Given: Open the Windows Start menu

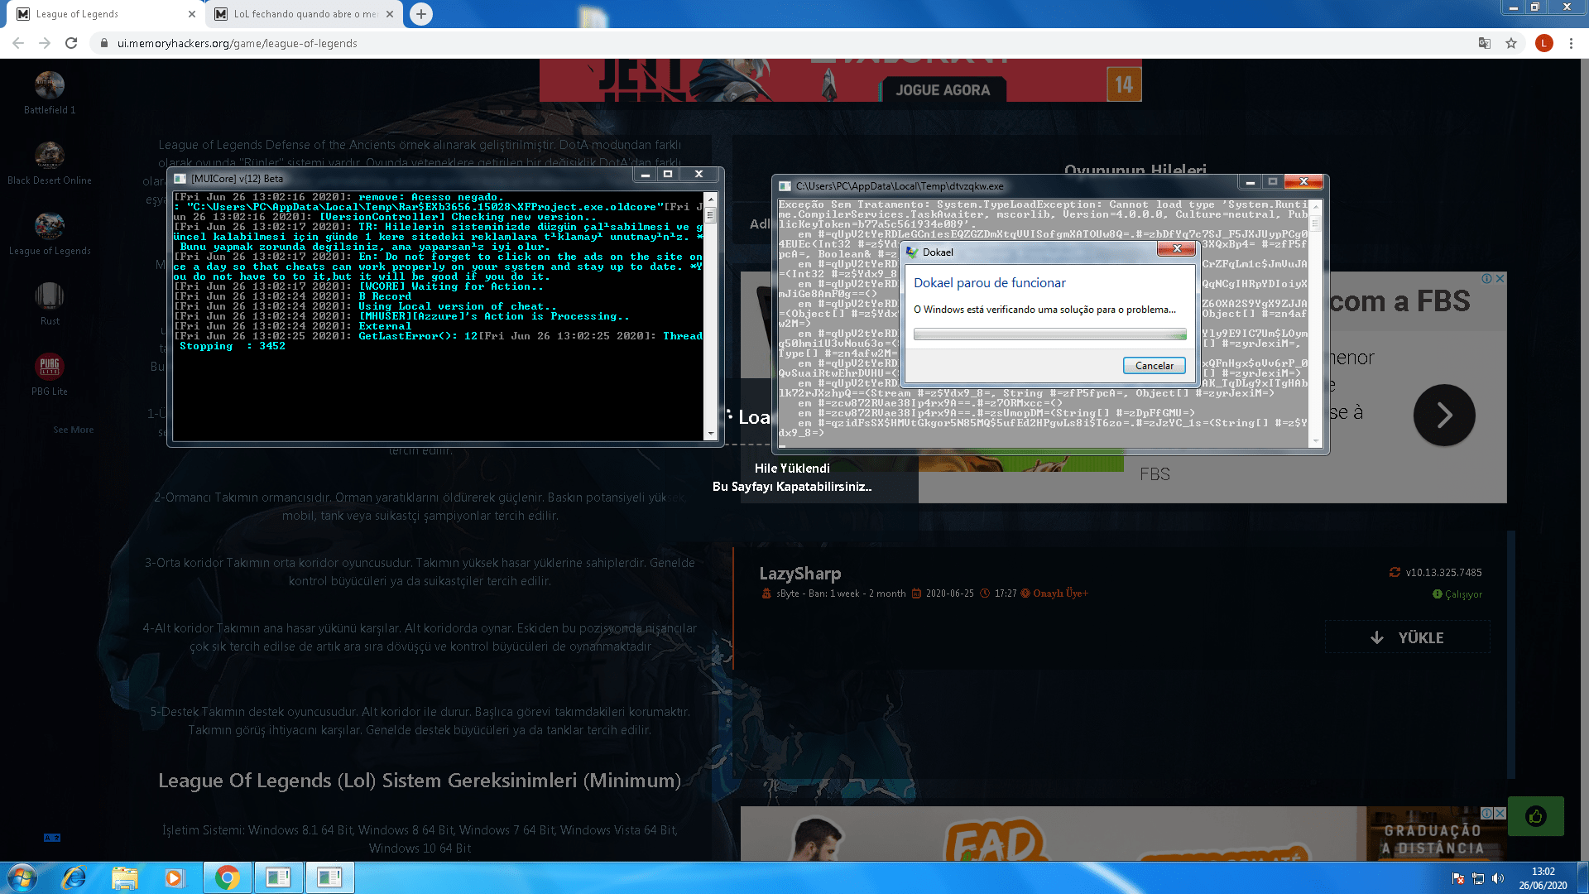Looking at the screenshot, I should tap(22, 877).
